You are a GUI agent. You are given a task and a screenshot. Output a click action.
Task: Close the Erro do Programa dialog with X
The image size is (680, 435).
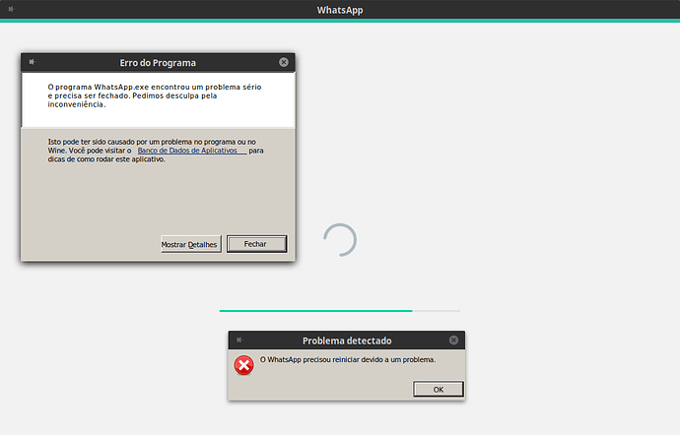coord(284,62)
